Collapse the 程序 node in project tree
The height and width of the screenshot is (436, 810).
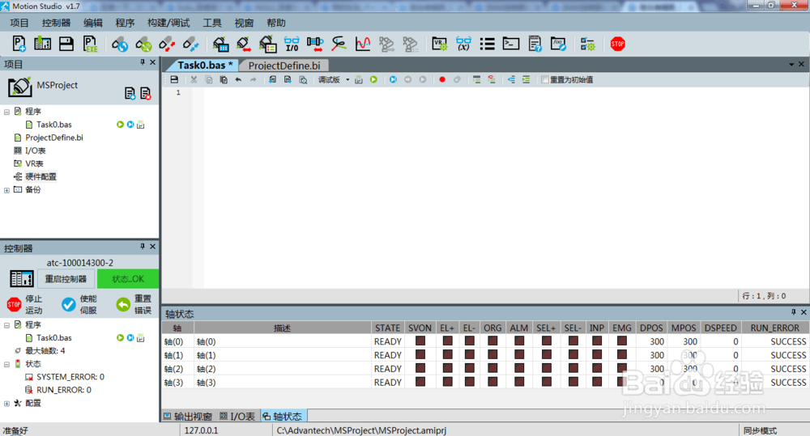(6, 112)
